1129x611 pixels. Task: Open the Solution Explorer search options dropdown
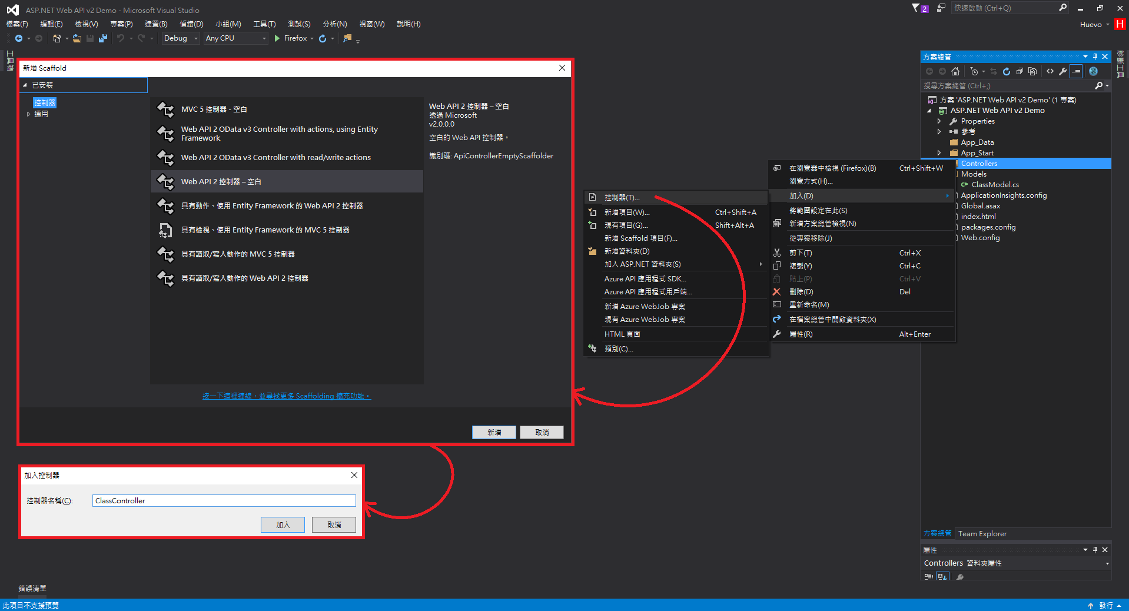click(x=1107, y=86)
